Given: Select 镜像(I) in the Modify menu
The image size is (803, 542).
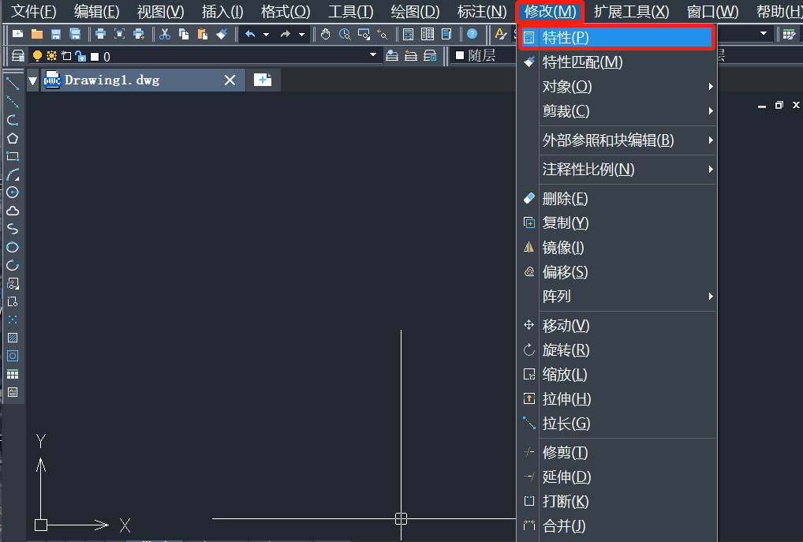Looking at the screenshot, I should (563, 248).
